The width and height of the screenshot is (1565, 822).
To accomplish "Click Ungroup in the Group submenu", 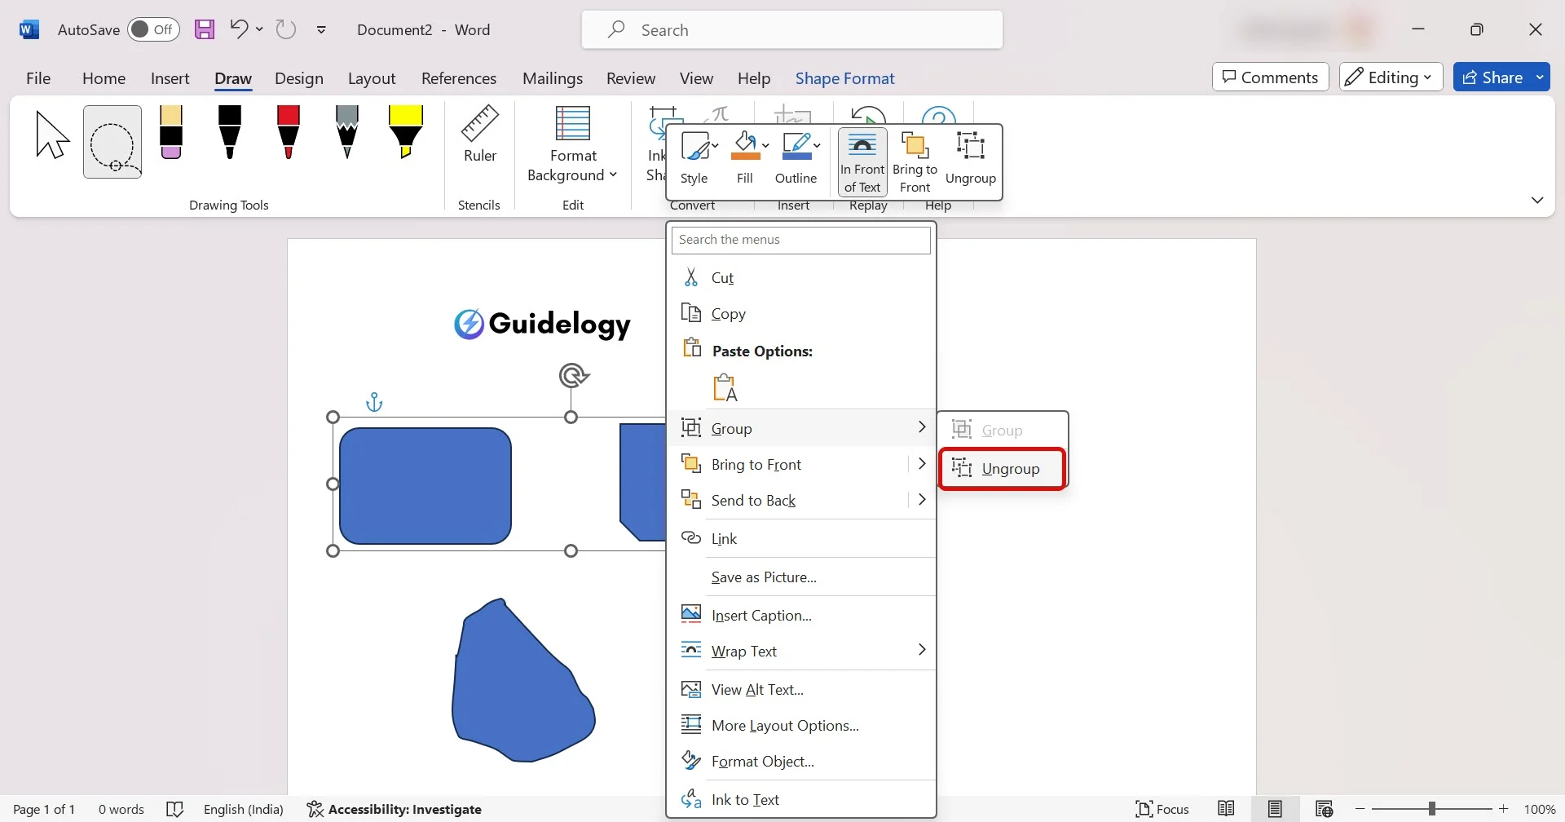I will 1002,469.
